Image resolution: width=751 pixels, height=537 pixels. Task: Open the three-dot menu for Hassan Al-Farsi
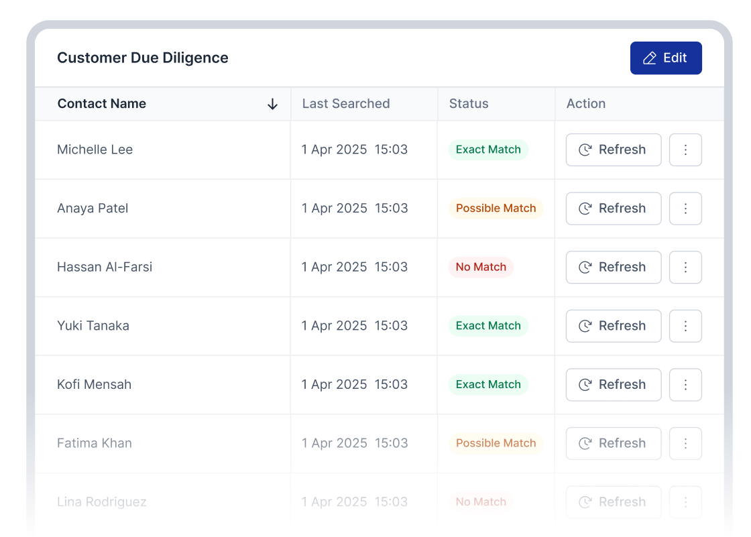click(x=685, y=267)
